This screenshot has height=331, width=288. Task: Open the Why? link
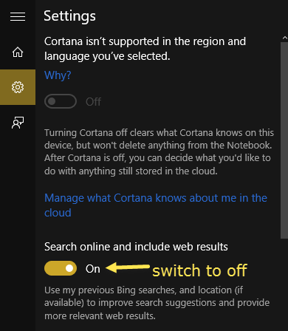(58, 75)
